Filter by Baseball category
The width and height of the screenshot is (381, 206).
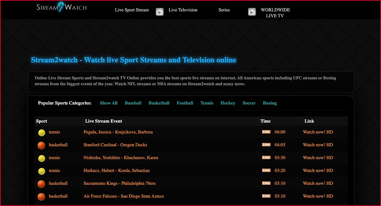tap(133, 103)
